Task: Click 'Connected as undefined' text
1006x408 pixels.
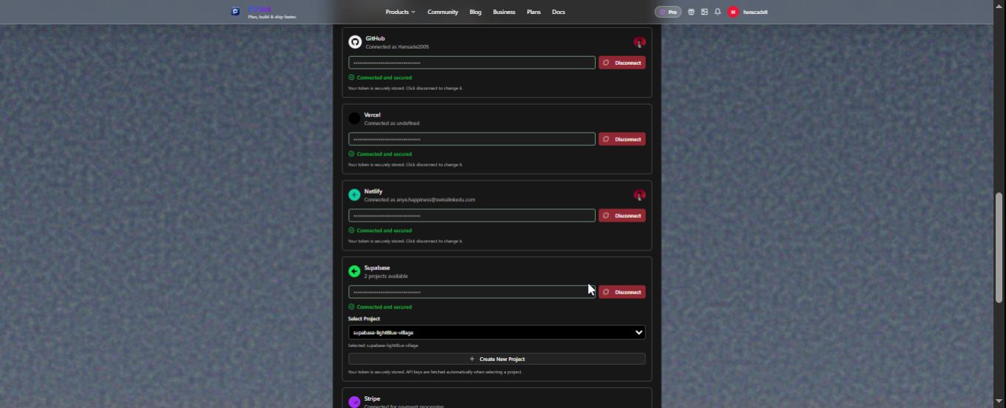Action: click(x=392, y=123)
